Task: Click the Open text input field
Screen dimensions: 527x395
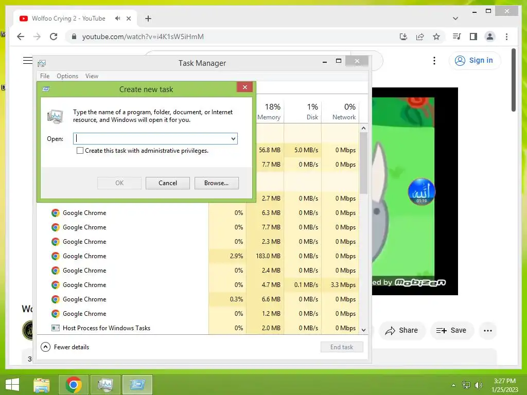Action: point(152,139)
